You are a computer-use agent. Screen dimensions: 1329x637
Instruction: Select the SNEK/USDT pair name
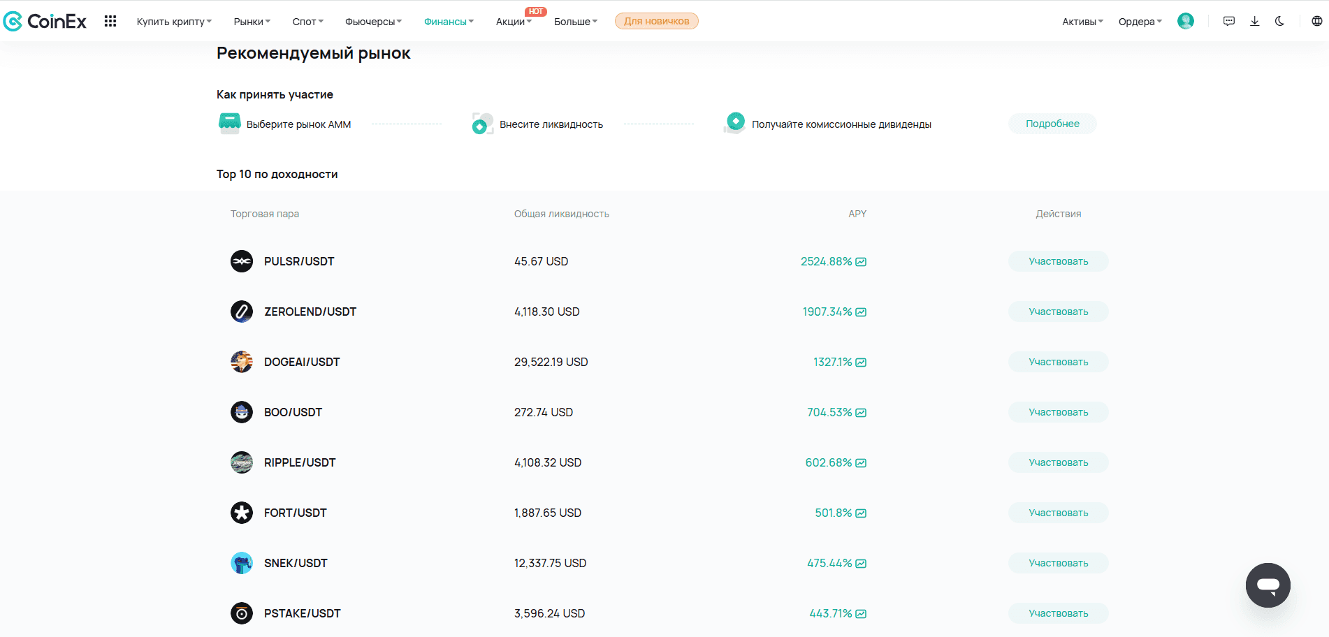pos(296,563)
